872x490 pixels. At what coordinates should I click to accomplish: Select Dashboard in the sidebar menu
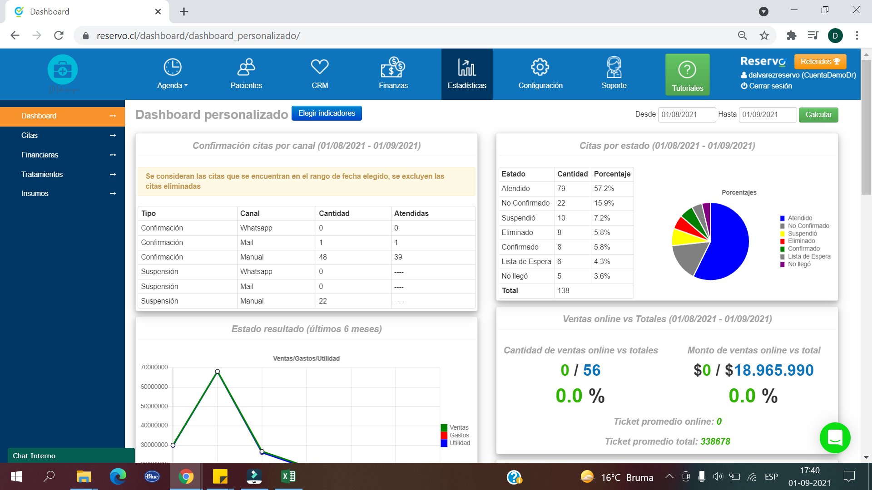click(x=63, y=116)
